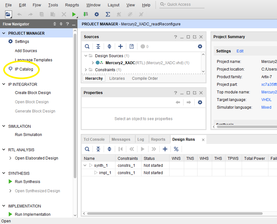The width and height of the screenshot is (277, 224).
Task: Collapse the PROJECT MANAGER section
Action: pyautogui.click(x=4, y=33)
